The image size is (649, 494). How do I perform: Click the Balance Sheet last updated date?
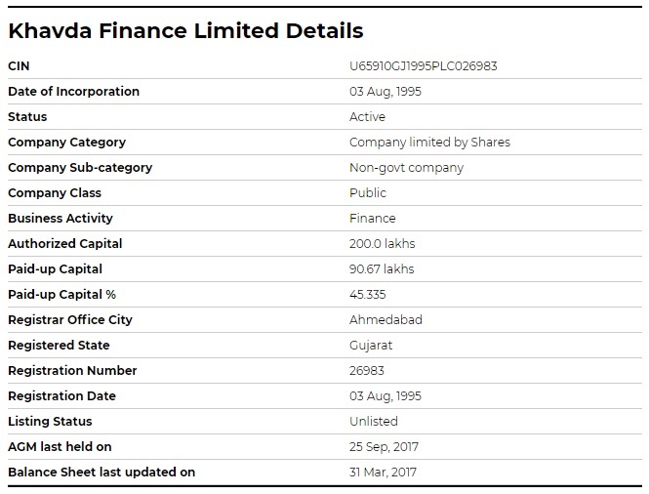click(x=381, y=473)
